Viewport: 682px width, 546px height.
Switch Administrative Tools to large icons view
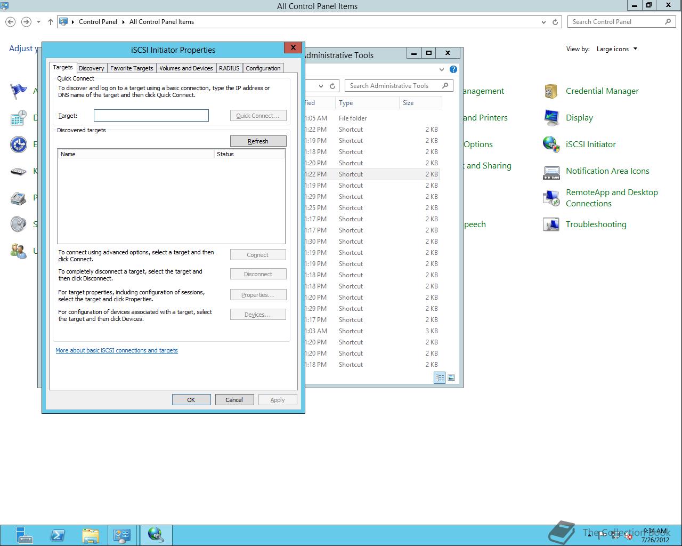click(x=451, y=378)
